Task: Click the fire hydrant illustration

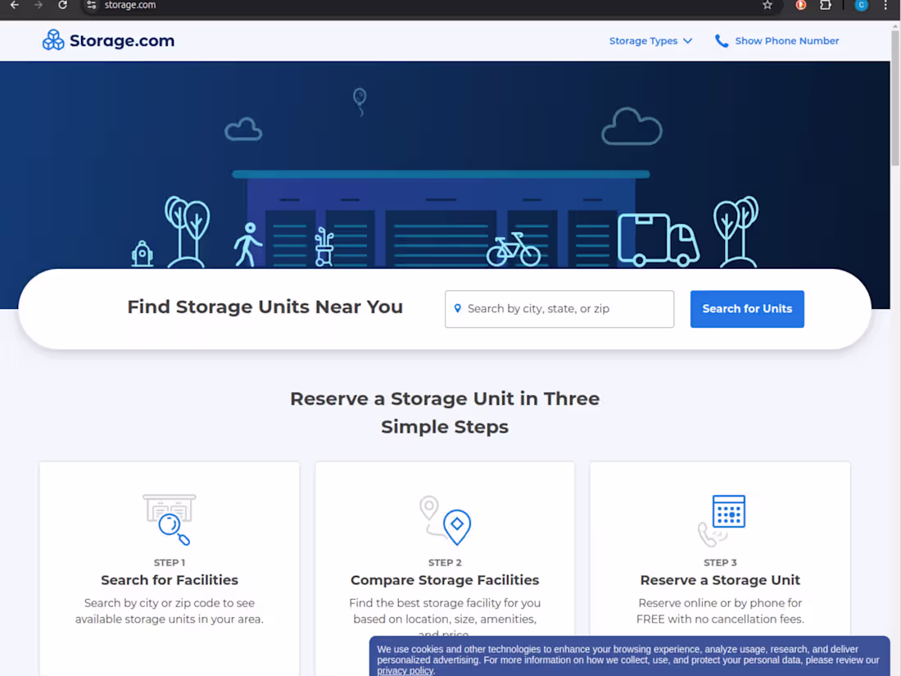Action: pos(142,253)
